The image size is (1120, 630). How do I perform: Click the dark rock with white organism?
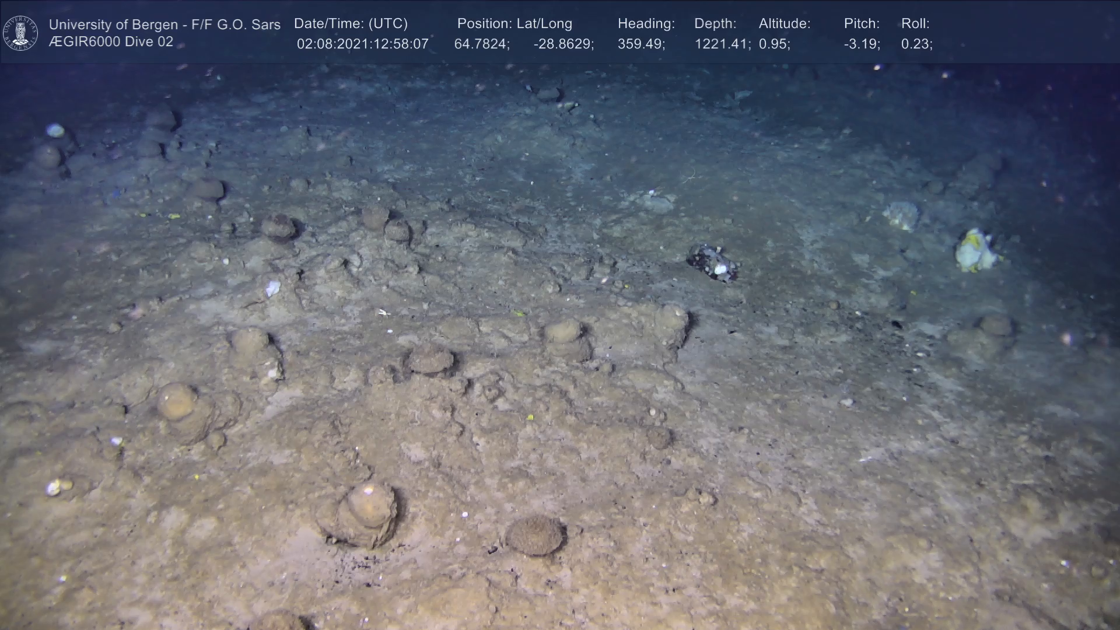coord(712,262)
